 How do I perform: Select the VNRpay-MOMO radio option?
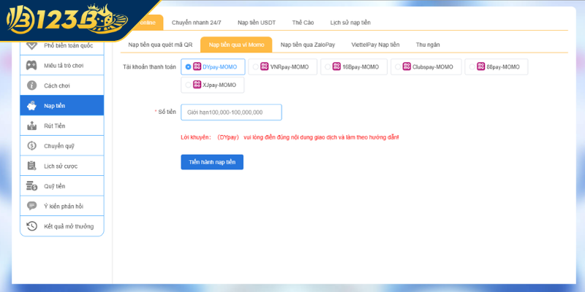(255, 66)
